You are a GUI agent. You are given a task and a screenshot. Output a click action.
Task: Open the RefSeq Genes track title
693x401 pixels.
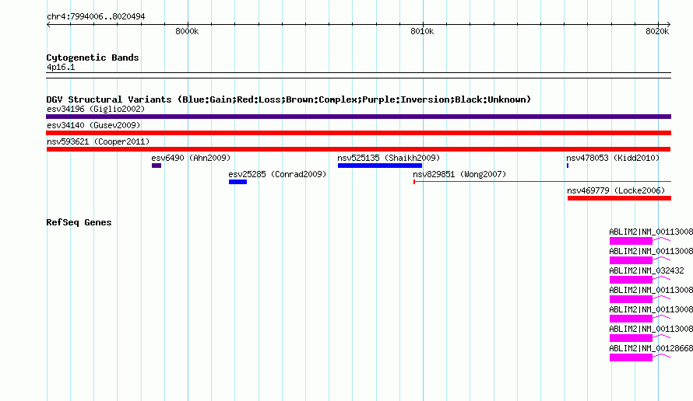79,222
